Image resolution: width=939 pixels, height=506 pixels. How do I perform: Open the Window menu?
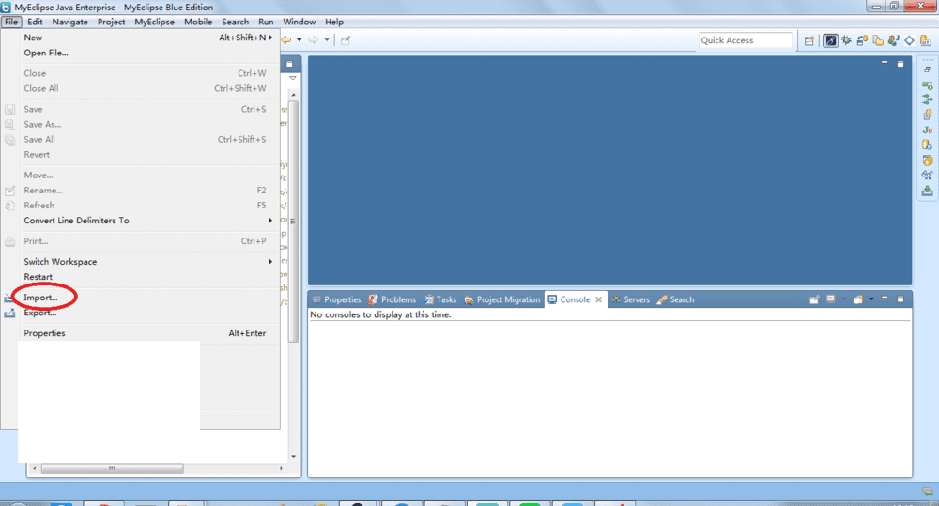(x=299, y=22)
